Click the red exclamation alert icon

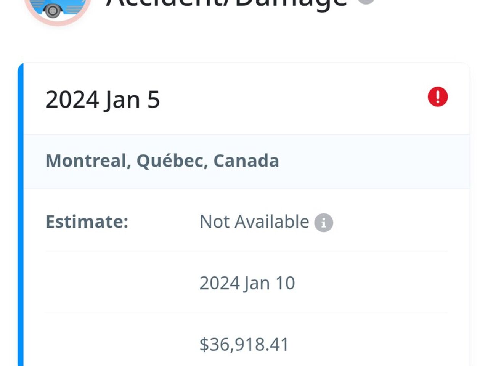(x=437, y=97)
